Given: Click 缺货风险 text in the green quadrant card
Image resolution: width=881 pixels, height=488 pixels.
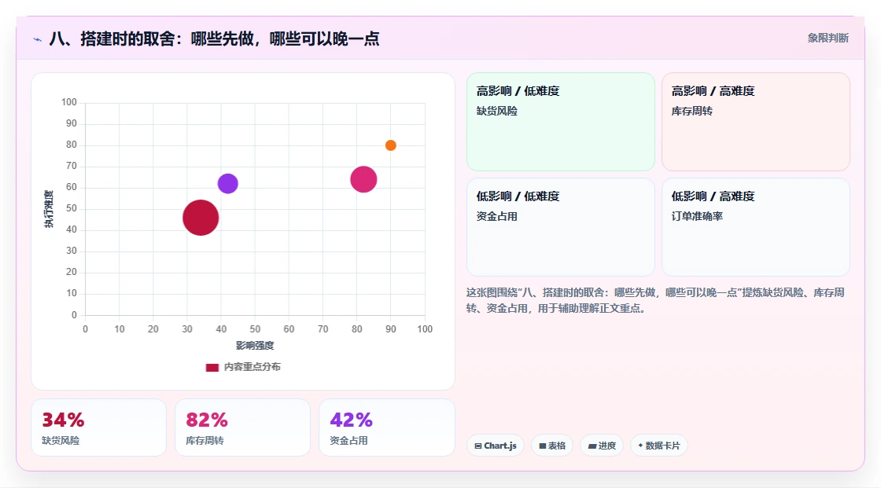Looking at the screenshot, I should (496, 111).
